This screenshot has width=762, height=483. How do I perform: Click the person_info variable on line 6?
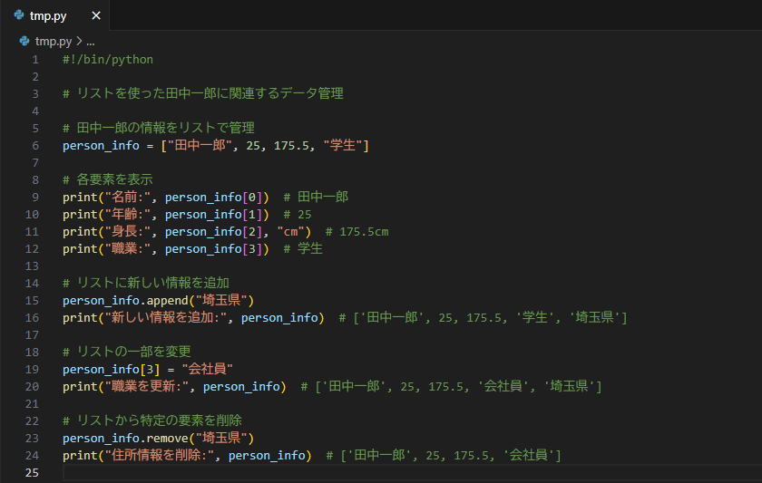click(101, 146)
